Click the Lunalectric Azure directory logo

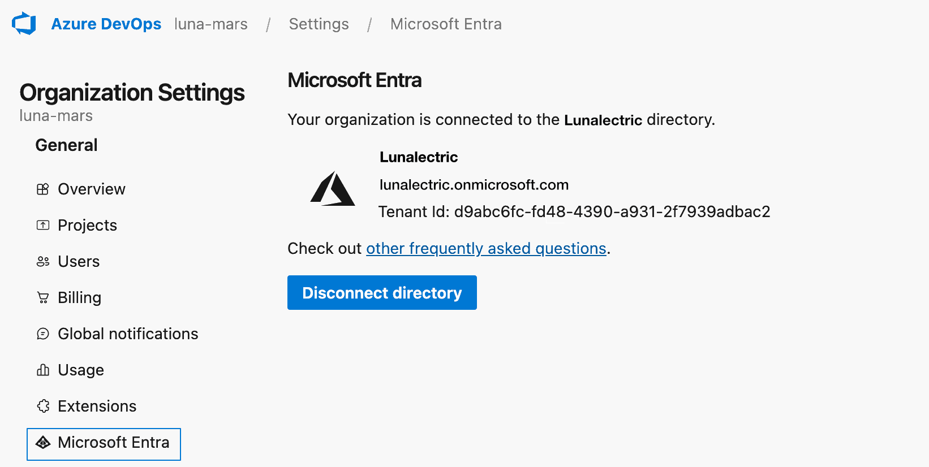coord(333,188)
